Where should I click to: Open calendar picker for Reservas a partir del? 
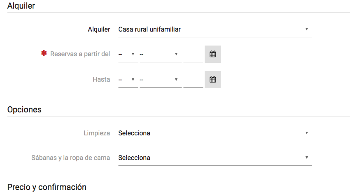pyautogui.click(x=212, y=54)
